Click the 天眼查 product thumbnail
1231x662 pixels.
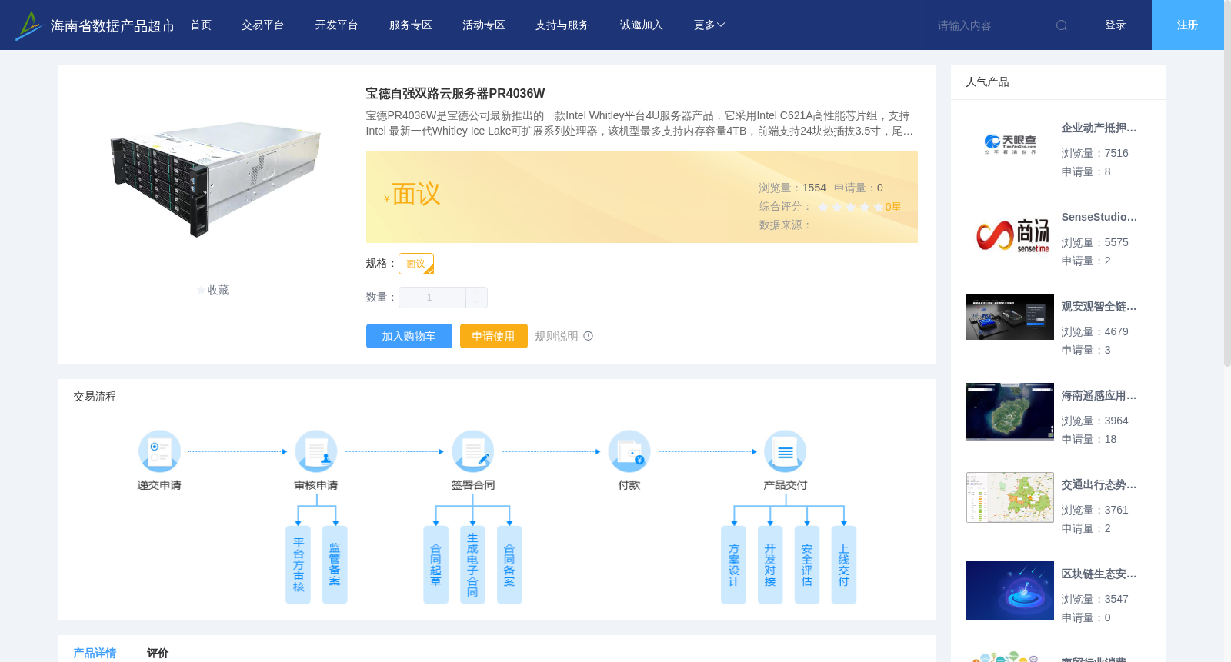pyautogui.click(x=1010, y=144)
